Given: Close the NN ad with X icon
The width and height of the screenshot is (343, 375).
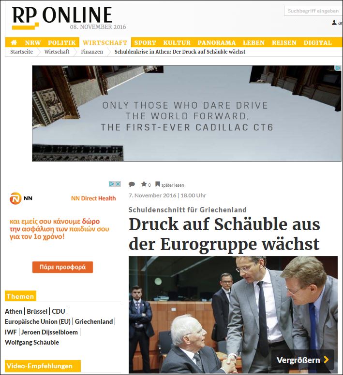Looking at the screenshot, I should (x=118, y=184).
